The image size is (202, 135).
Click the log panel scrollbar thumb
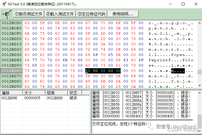click(x=199, y=122)
